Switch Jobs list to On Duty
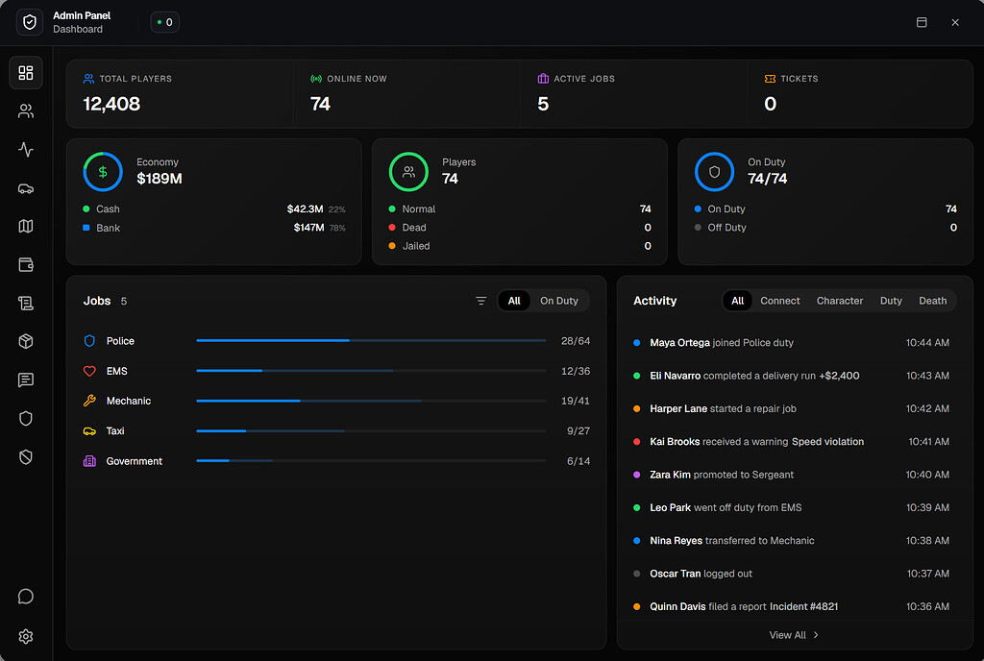Image resolution: width=984 pixels, height=661 pixels. (558, 301)
